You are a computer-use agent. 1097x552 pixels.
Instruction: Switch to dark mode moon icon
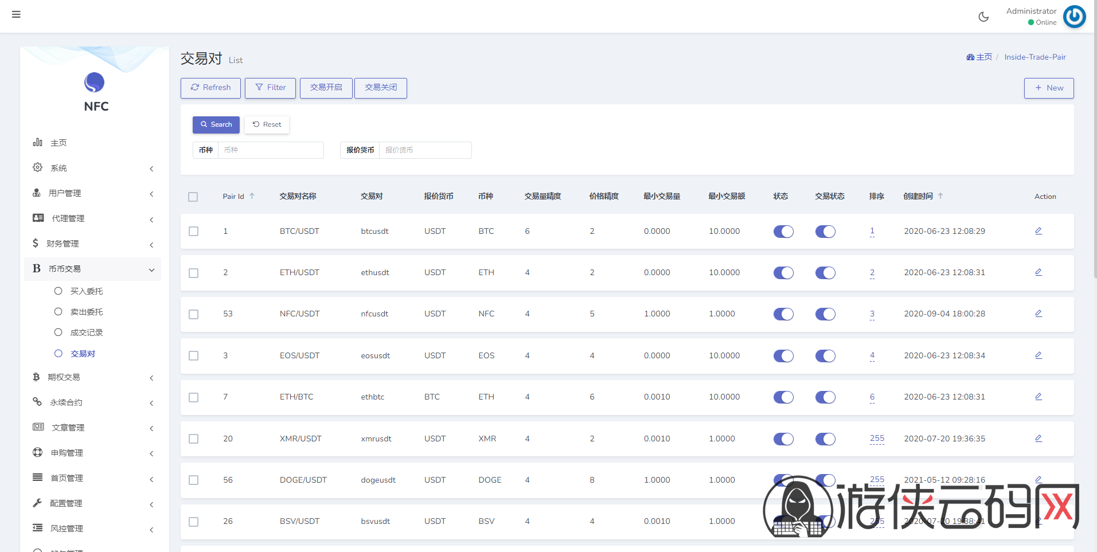[x=983, y=17]
